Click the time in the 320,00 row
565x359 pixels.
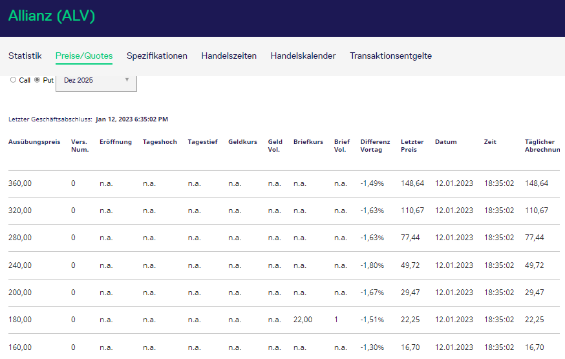click(498, 210)
